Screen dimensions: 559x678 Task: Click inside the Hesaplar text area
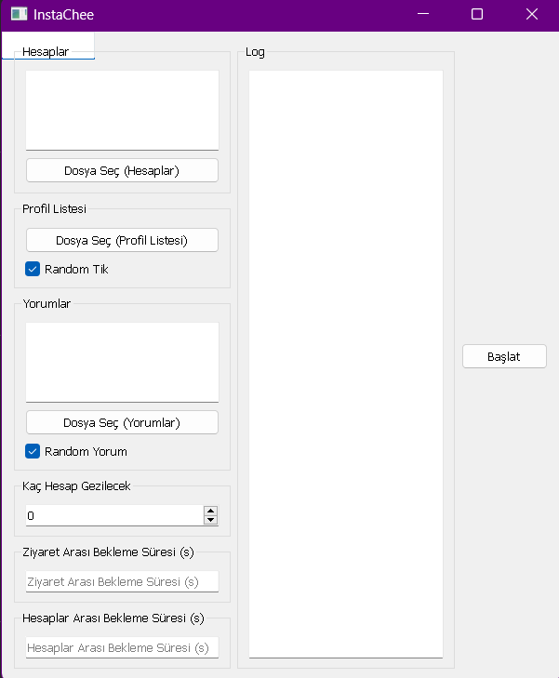click(x=122, y=111)
